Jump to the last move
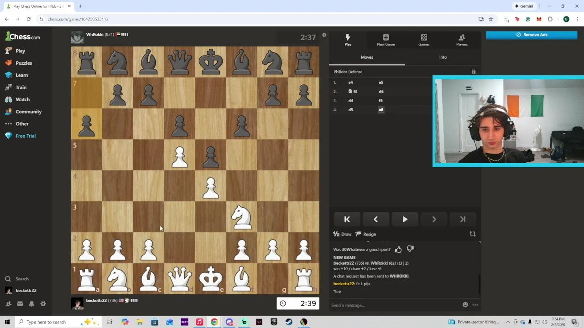 (463, 220)
